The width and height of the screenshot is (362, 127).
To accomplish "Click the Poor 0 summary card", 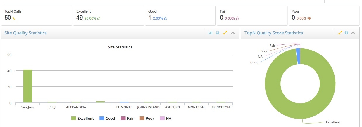I will pos(323,15).
